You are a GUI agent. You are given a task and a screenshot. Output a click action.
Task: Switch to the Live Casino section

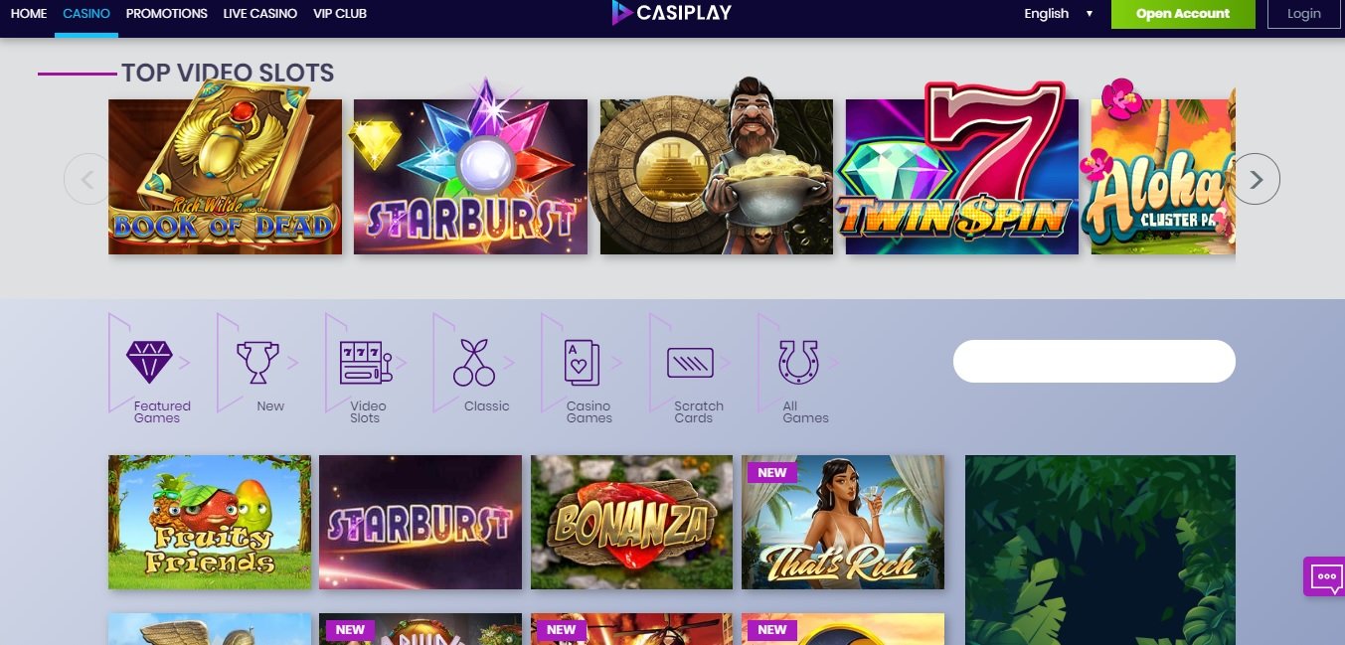point(260,14)
